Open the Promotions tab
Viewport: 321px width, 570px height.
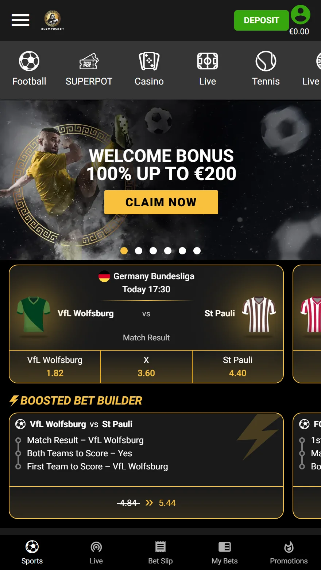289,553
